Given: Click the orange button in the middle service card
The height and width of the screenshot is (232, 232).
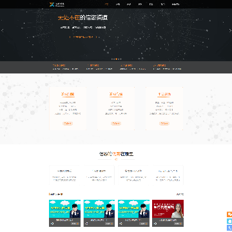Looking at the screenshot, I should tap(116, 124).
